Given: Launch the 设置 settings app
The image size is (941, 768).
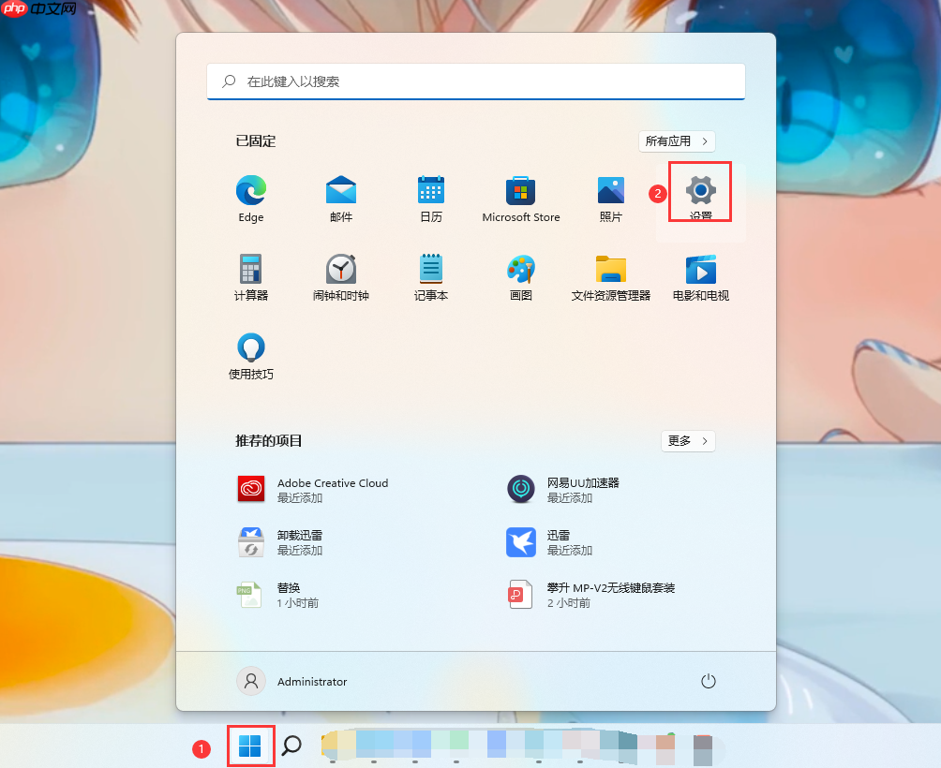Looking at the screenshot, I should (x=700, y=192).
